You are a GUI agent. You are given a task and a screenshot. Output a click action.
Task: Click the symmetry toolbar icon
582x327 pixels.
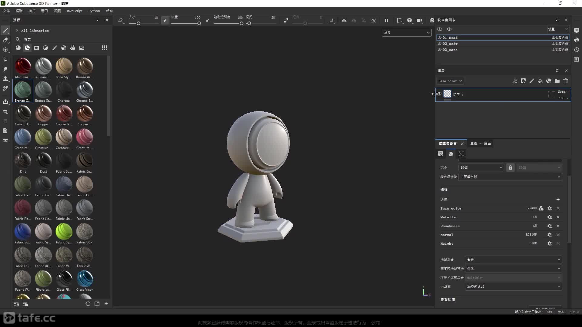point(344,20)
